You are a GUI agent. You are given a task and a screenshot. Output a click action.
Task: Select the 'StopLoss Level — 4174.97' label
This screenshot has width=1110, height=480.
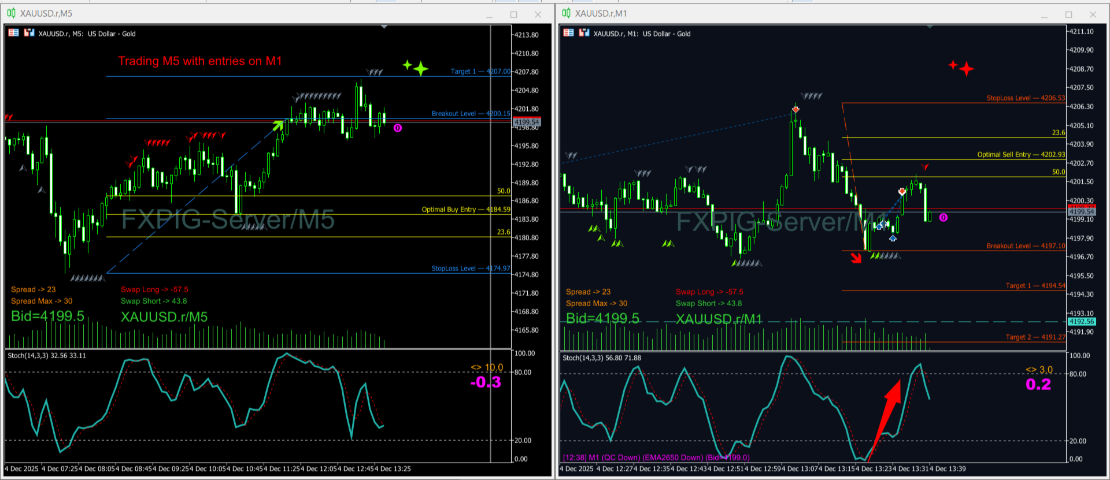pyautogui.click(x=471, y=269)
